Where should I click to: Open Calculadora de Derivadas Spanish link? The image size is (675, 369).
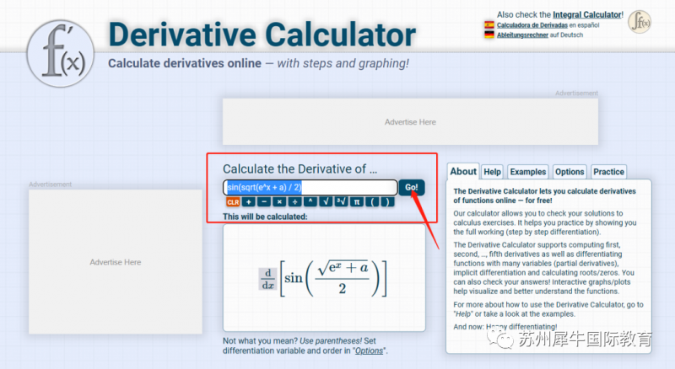click(532, 25)
